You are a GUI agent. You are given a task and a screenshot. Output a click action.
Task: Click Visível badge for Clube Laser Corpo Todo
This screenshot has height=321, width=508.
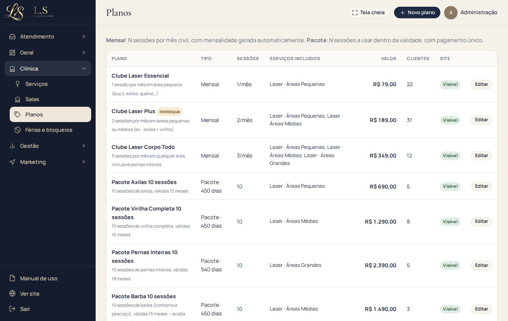[x=450, y=156]
